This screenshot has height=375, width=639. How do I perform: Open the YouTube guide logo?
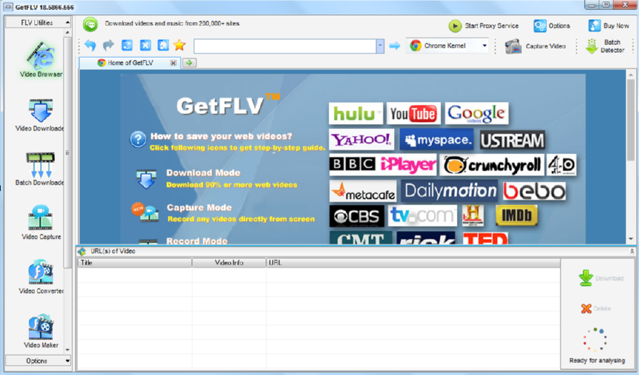pos(413,113)
